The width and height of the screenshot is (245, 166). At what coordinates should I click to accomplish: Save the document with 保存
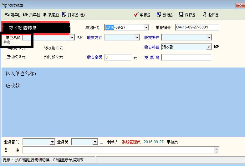187,15
